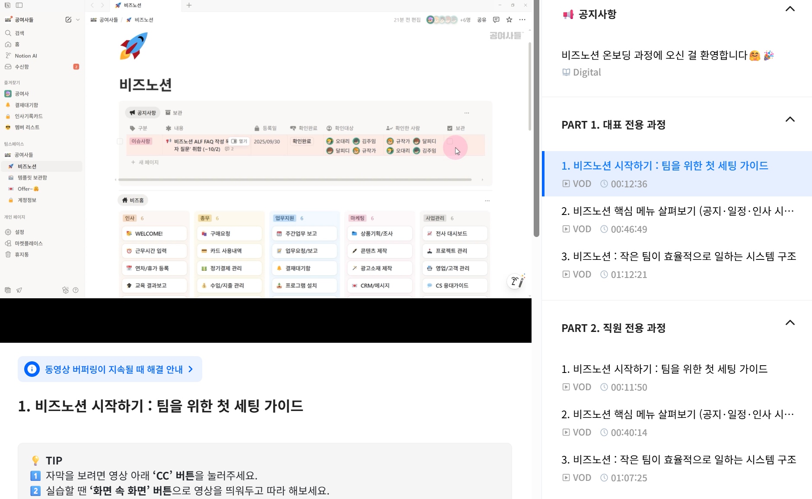Open the WELCOME! card in 인사 column

point(154,234)
